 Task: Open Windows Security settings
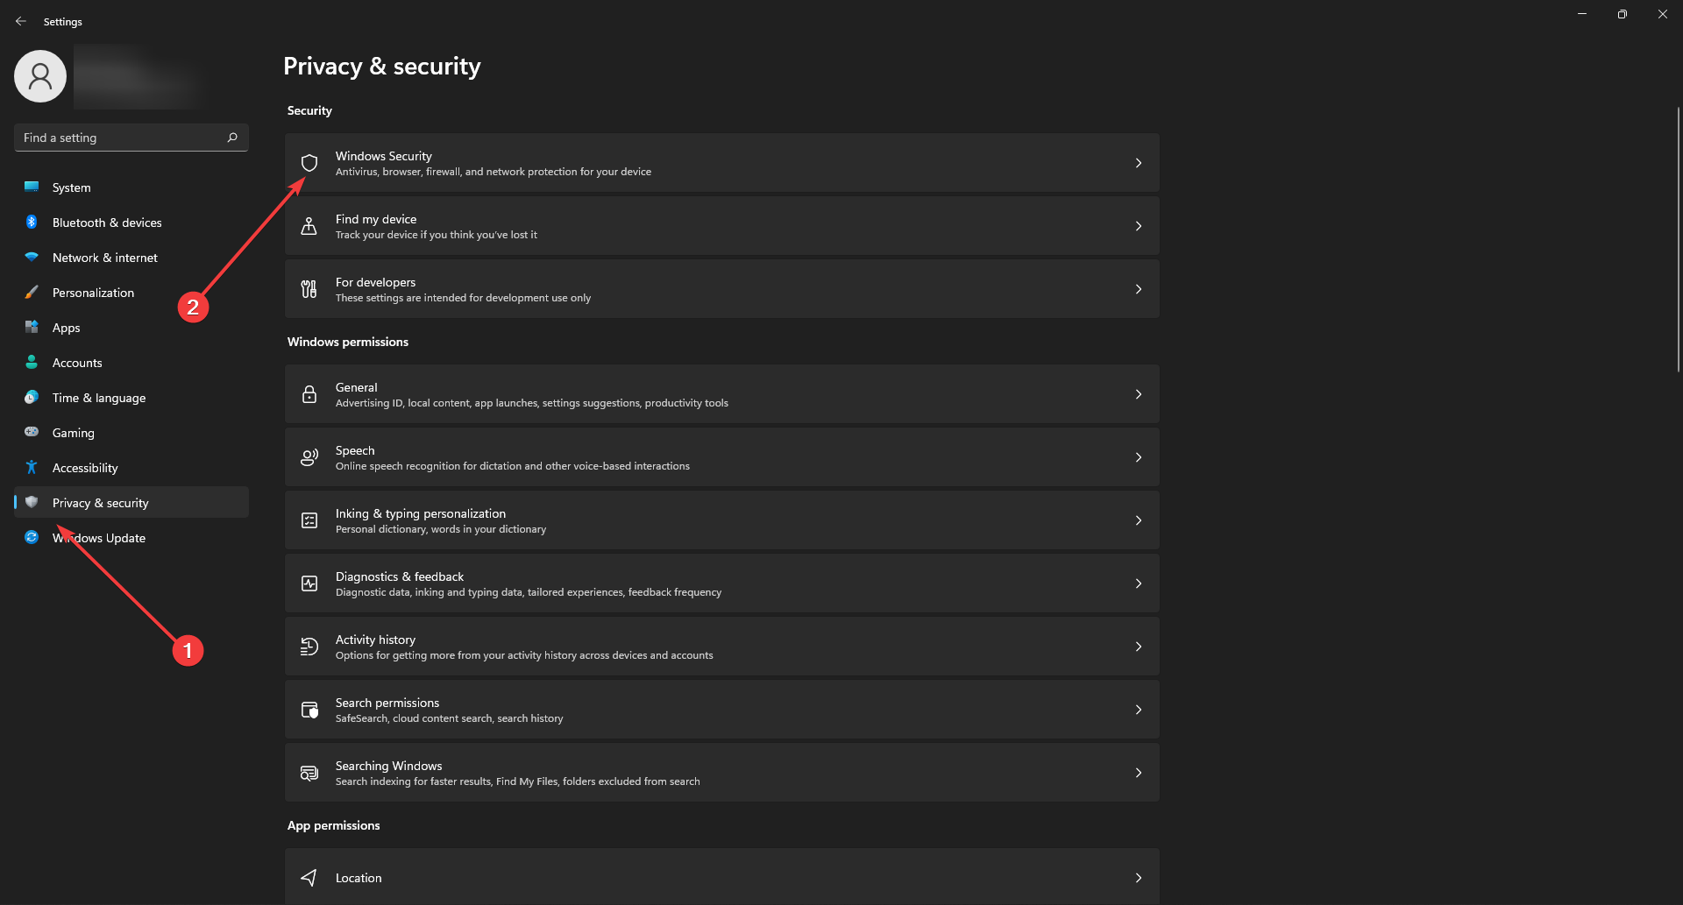(x=722, y=163)
